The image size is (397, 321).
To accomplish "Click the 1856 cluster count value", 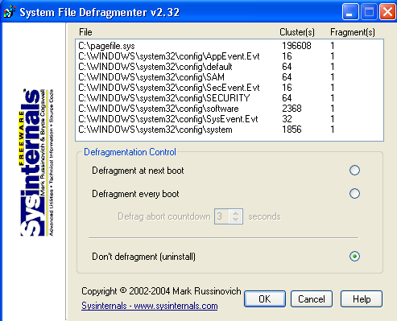I will 292,130.
